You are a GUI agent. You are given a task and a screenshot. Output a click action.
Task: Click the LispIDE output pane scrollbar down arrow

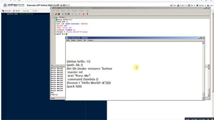(209, 96)
